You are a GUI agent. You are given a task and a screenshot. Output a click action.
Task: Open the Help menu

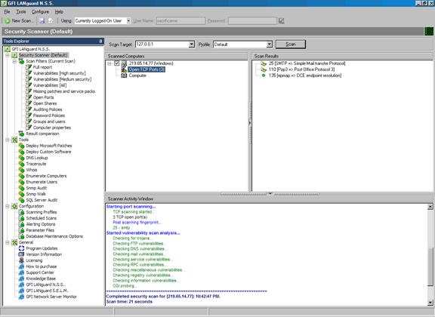pos(59,11)
